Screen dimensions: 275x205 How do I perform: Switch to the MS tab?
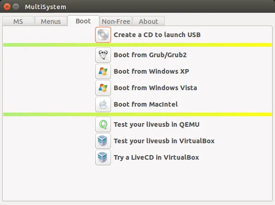click(x=18, y=22)
